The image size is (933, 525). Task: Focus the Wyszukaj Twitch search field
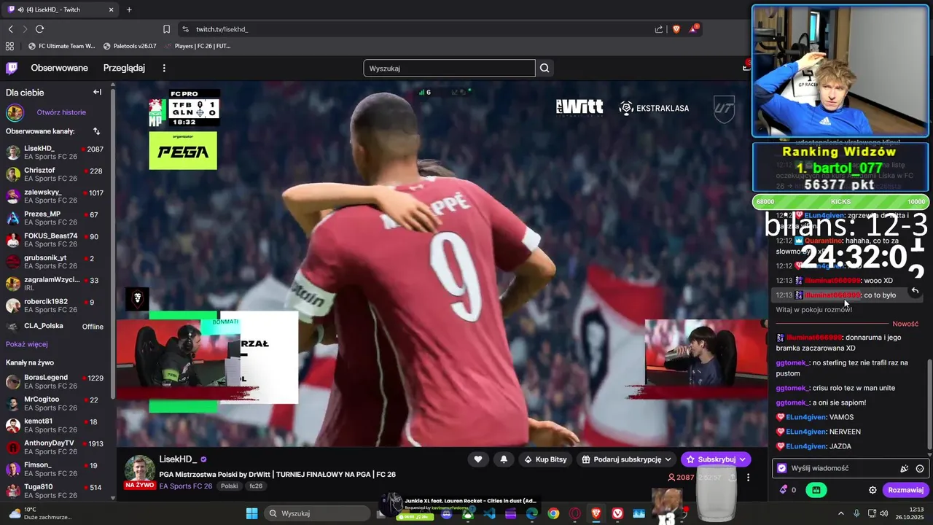[449, 68]
